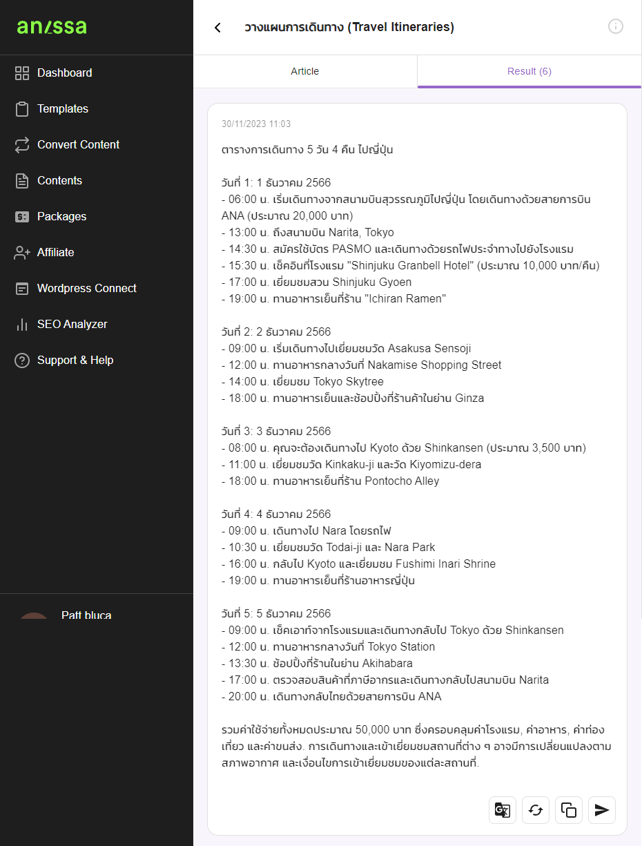Click the line mentioning Fushimi Inari Shrine

click(x=359, y=564)
